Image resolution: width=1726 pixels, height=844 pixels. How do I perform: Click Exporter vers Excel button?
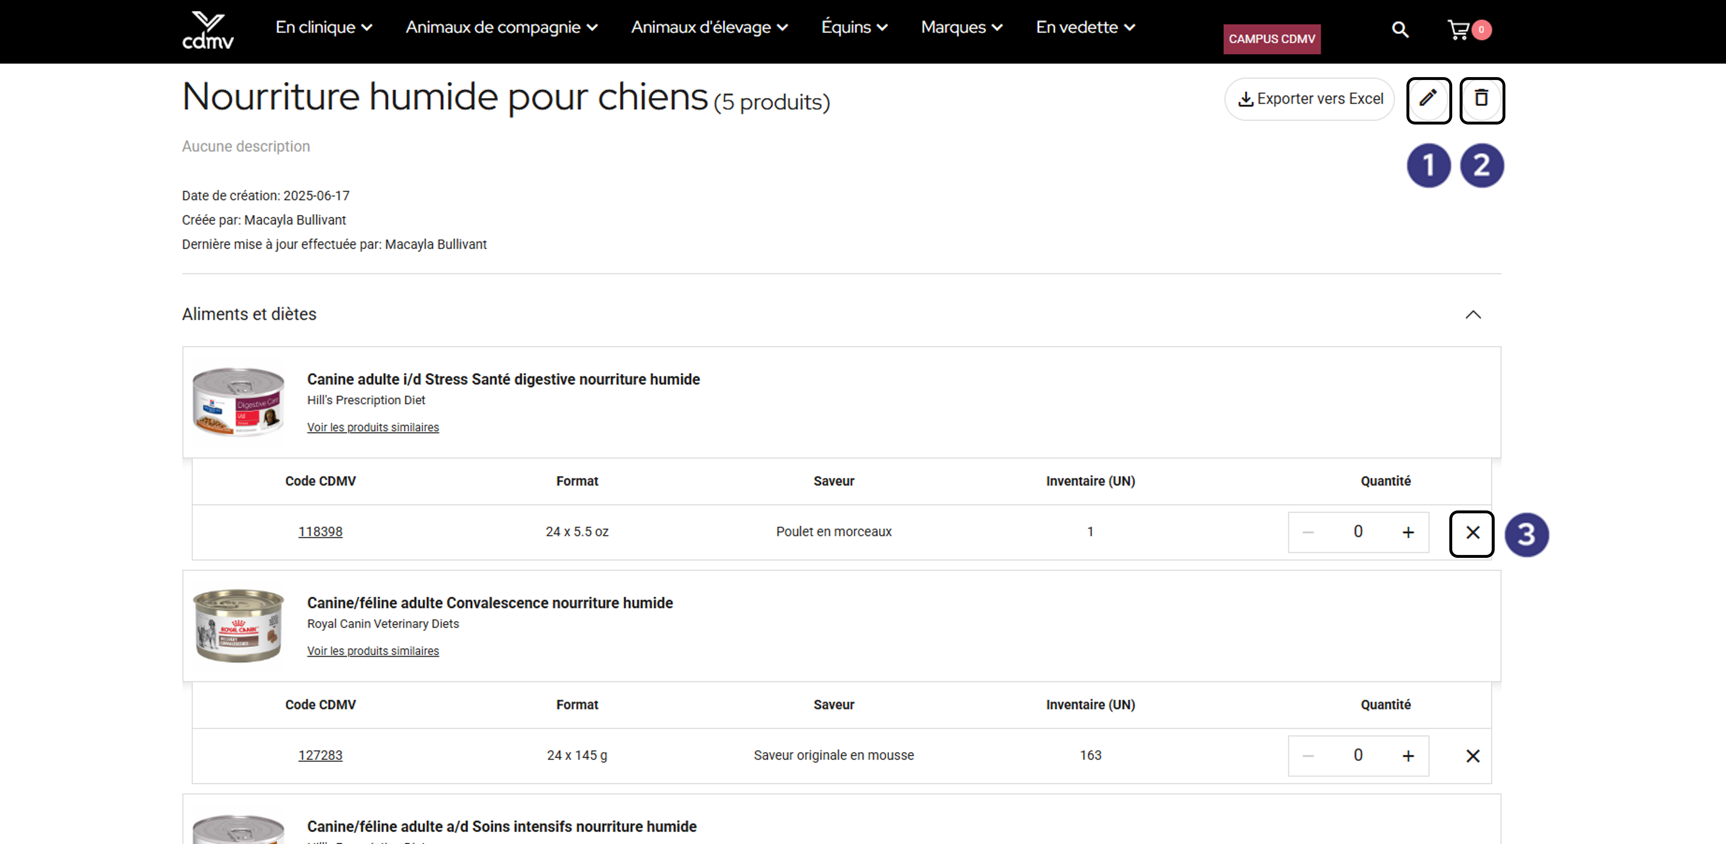point(1309,99)
